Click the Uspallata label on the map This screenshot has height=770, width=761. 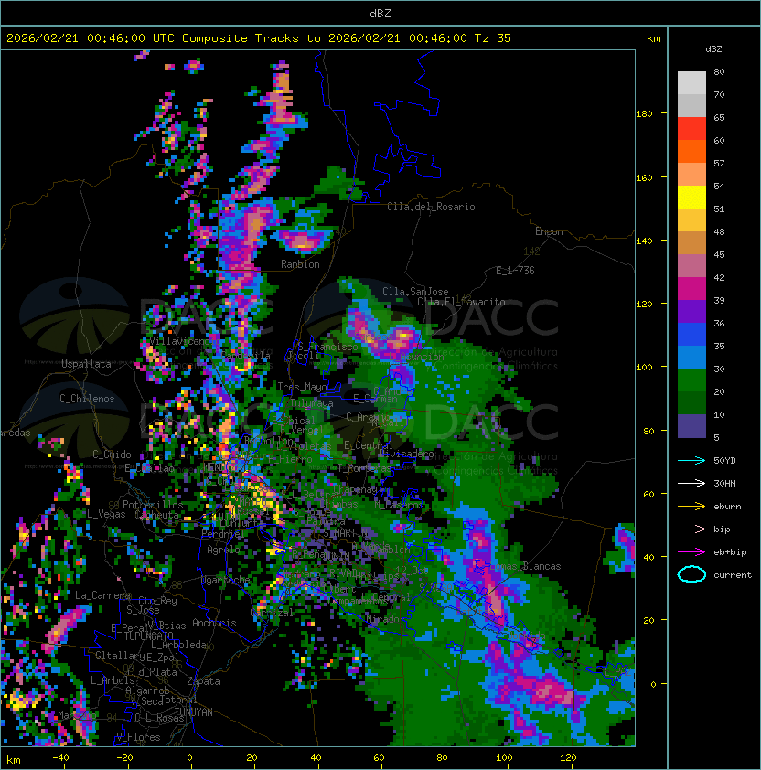click(86, 364)
